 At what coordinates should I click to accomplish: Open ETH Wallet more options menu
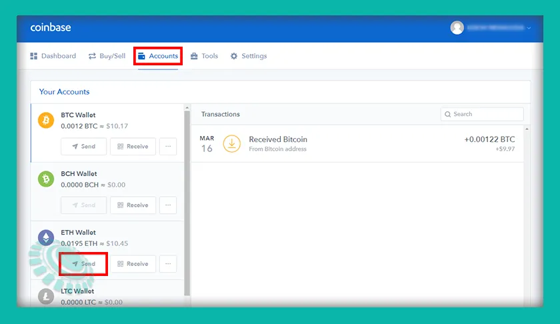(168, 263)
